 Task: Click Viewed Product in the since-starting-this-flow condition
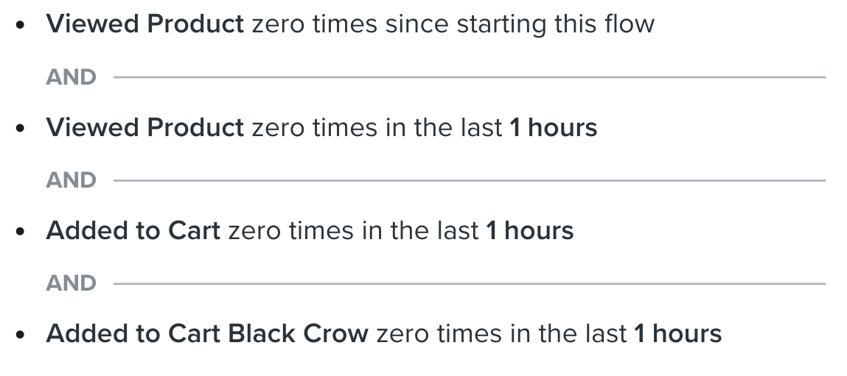144,24
